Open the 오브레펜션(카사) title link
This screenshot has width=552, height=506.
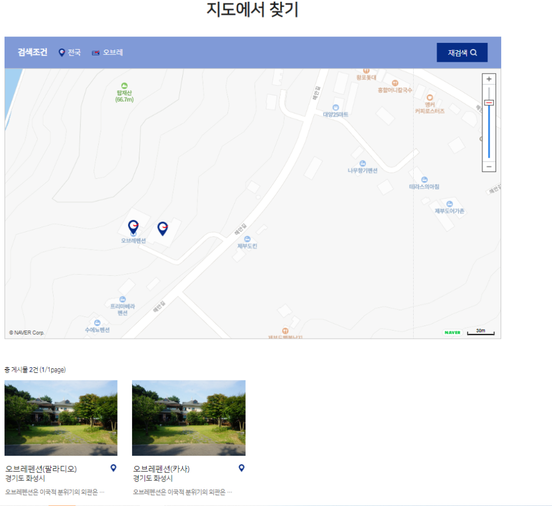pos(161,469)
